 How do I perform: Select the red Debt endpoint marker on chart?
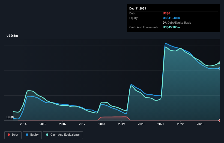pyautogui.click(x=219, y=120)
